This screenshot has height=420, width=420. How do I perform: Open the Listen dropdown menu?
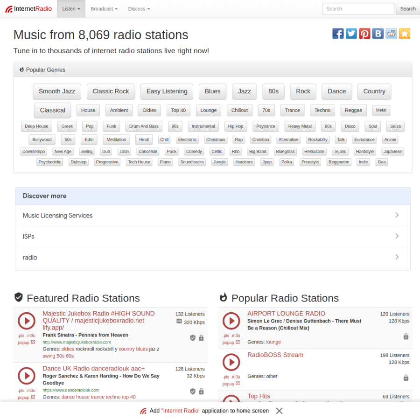point(71,9)
